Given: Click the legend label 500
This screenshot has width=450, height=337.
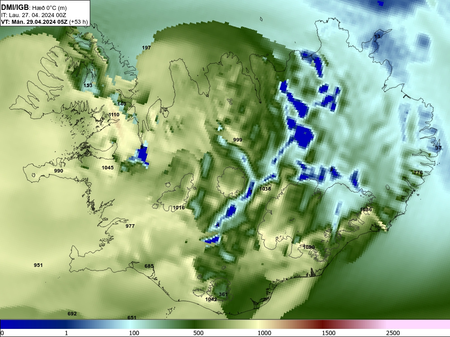Looking at the screenshot, I should (198, 333).
